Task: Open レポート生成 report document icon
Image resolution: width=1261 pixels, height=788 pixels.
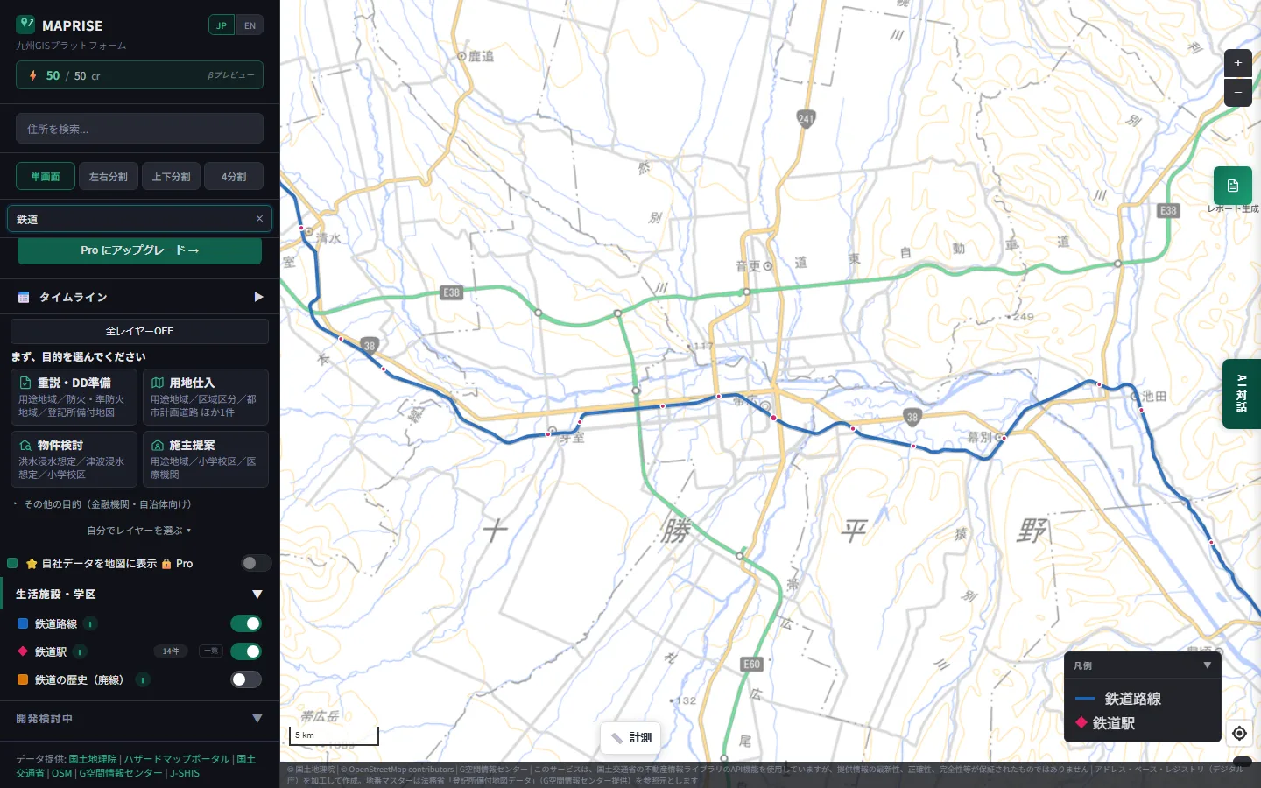Action: point(1232,186)
